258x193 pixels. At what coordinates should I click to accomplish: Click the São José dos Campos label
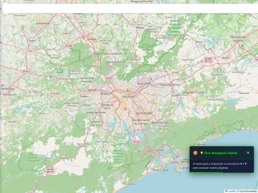click(x=238, y=39)
